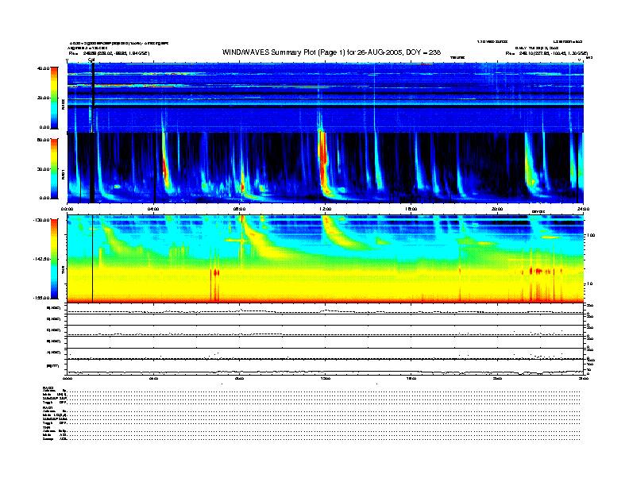Click the TNR vertical axis label
This screenshot has width=629, height=486.
click(x=63, y=271)
